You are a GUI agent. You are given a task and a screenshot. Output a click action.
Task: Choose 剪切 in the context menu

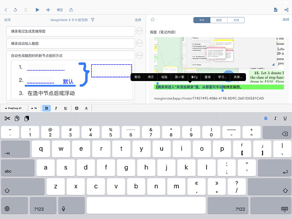137,77
